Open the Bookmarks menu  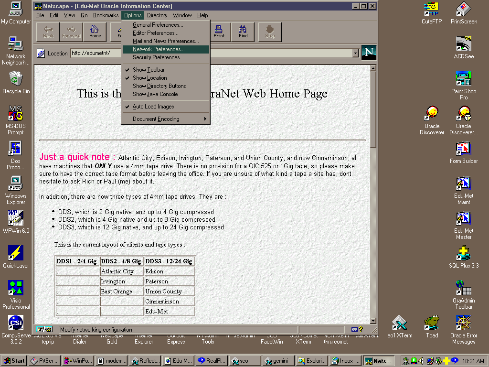[106, 15]
